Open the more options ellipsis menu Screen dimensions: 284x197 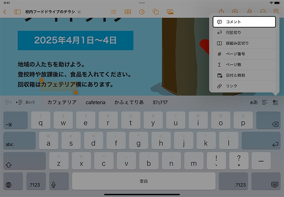[x=263, y=12]
